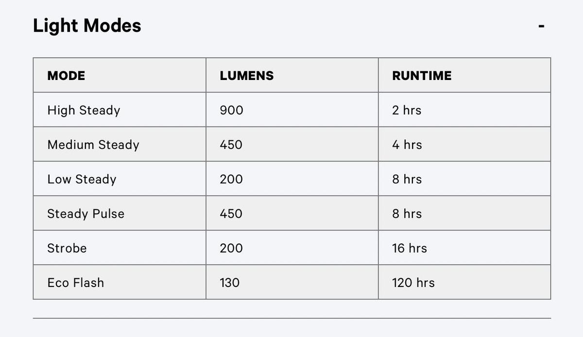Click Medium Steady's 450 lumens value
The width and height of the screenshot is (583, 337).
pyautogui.click(x=231, y=145)
